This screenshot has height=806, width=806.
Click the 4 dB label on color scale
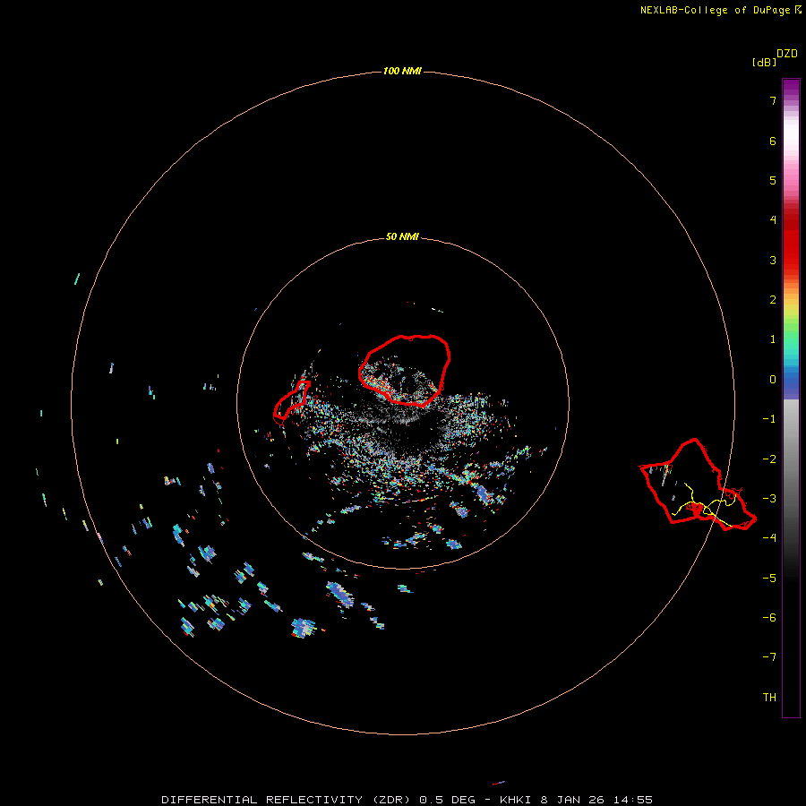pos(773,220)
